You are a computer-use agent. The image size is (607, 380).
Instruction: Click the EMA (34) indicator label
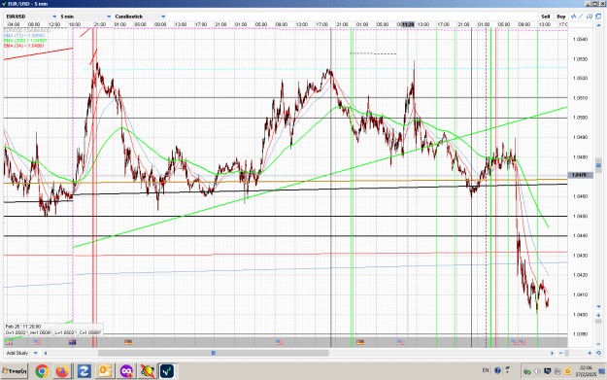tap(24, 46)
